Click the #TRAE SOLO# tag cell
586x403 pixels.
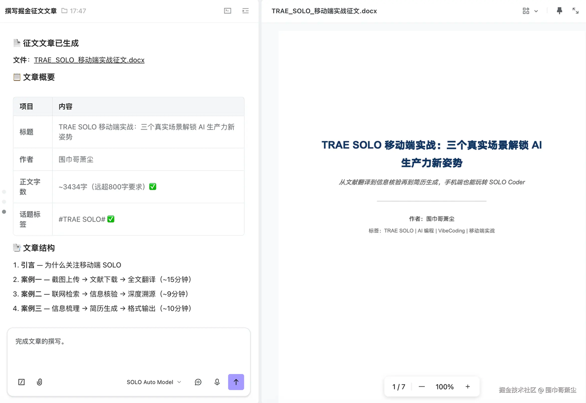[x=148, y=219]
